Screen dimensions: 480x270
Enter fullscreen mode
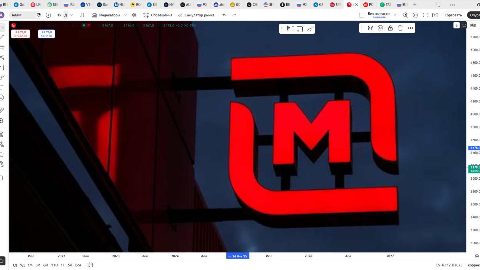click(425, 15)
